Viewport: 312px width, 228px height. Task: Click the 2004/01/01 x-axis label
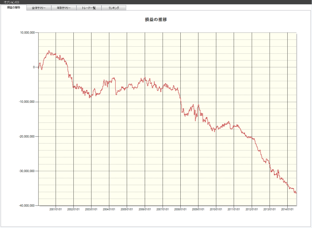(x=109, y=209)
